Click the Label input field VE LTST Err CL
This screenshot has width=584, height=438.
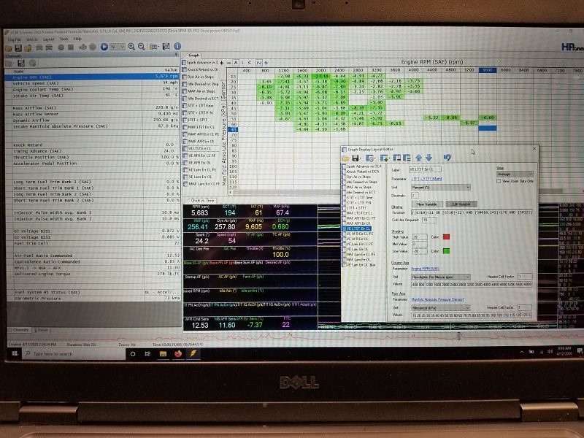click(425, 169)
